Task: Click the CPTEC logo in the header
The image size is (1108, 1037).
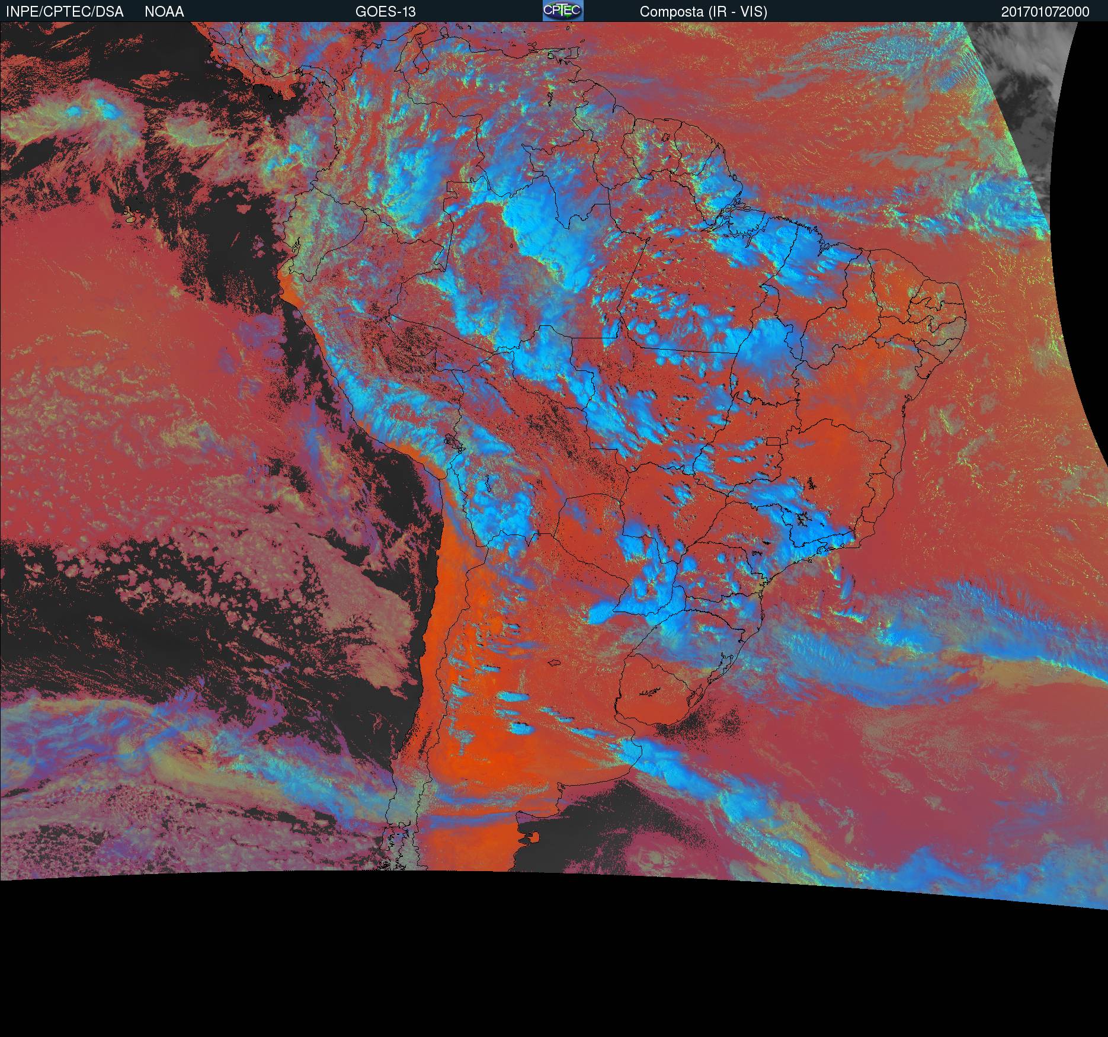Action: coord(563,11)
